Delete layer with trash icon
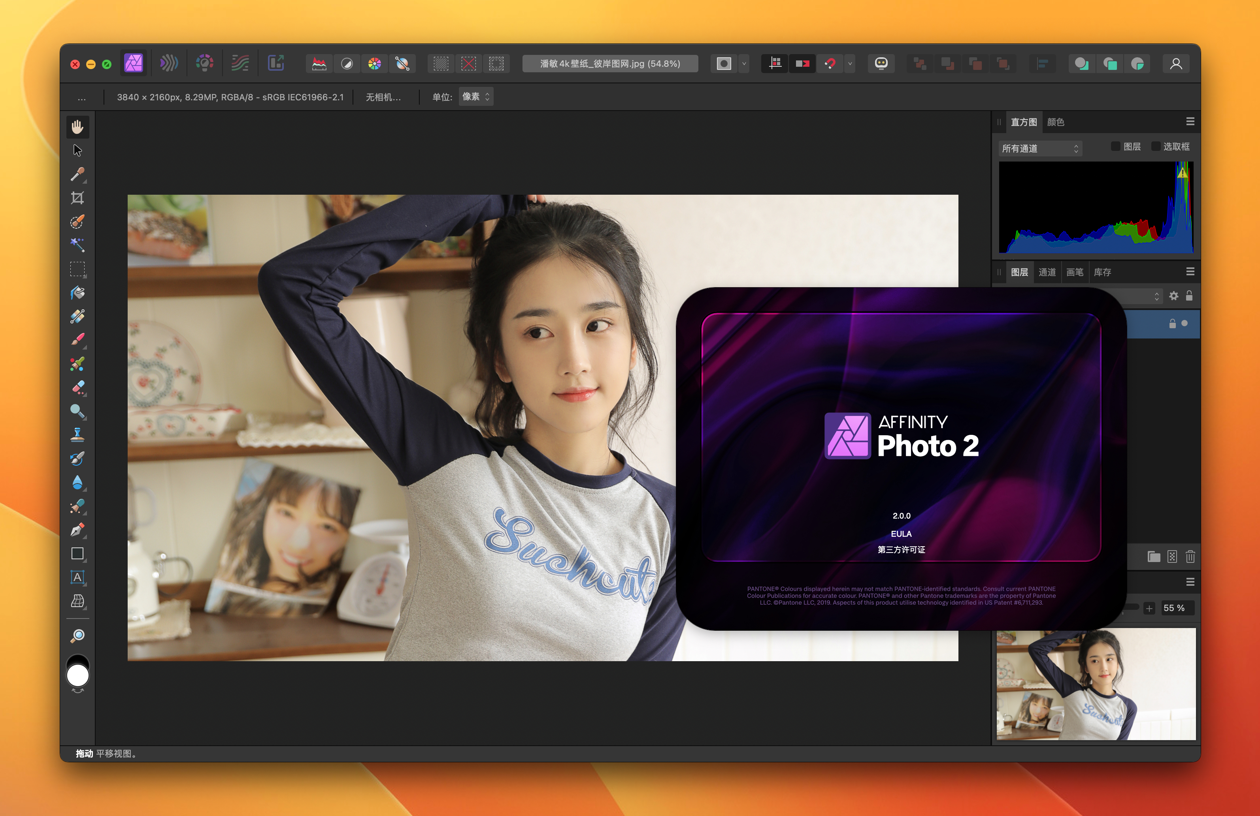 click(1190, 557)
